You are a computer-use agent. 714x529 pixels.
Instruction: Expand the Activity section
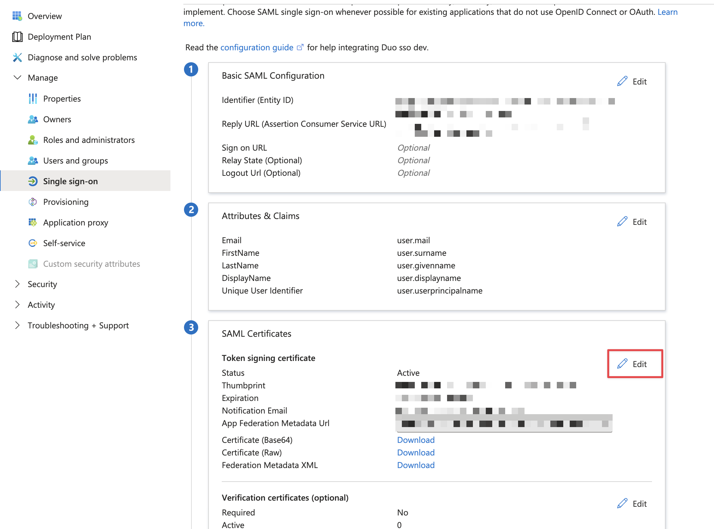[x=17, y=305]
